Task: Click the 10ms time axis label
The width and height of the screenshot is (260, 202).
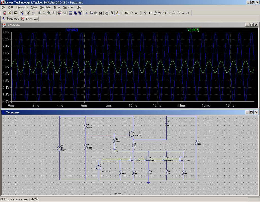Action: click(x=133, y=105)
